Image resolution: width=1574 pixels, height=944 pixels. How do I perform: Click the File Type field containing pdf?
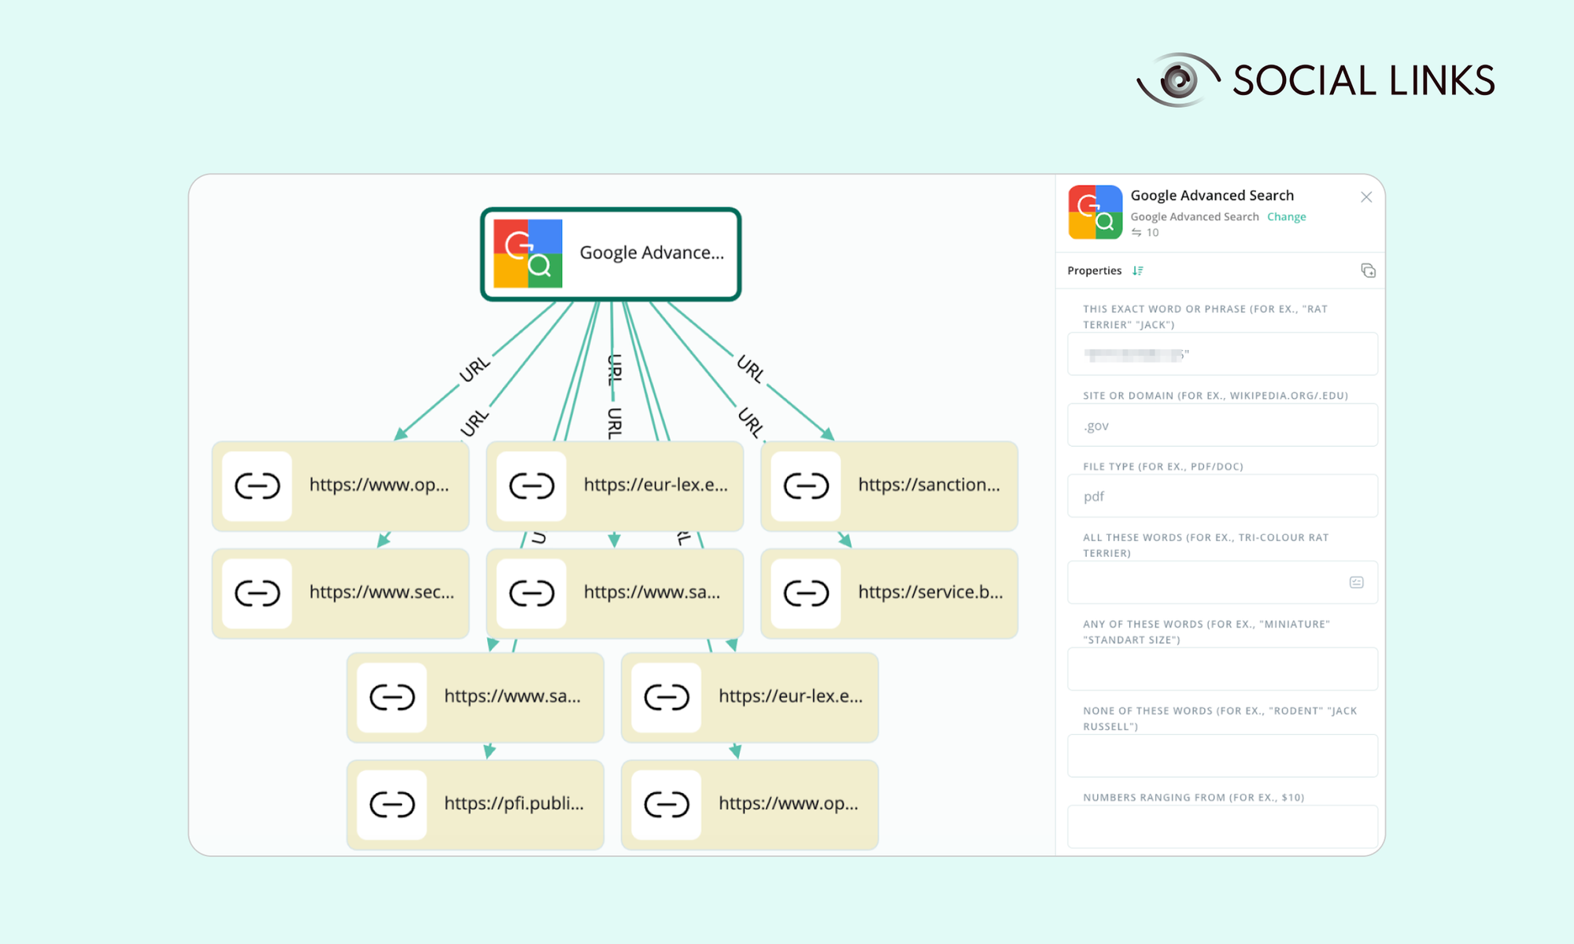(x=1221, y=496)
